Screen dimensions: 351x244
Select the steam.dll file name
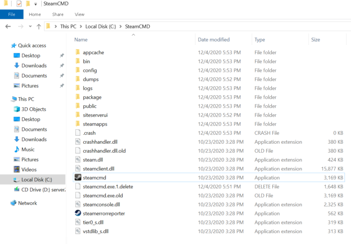click(93, 160)
